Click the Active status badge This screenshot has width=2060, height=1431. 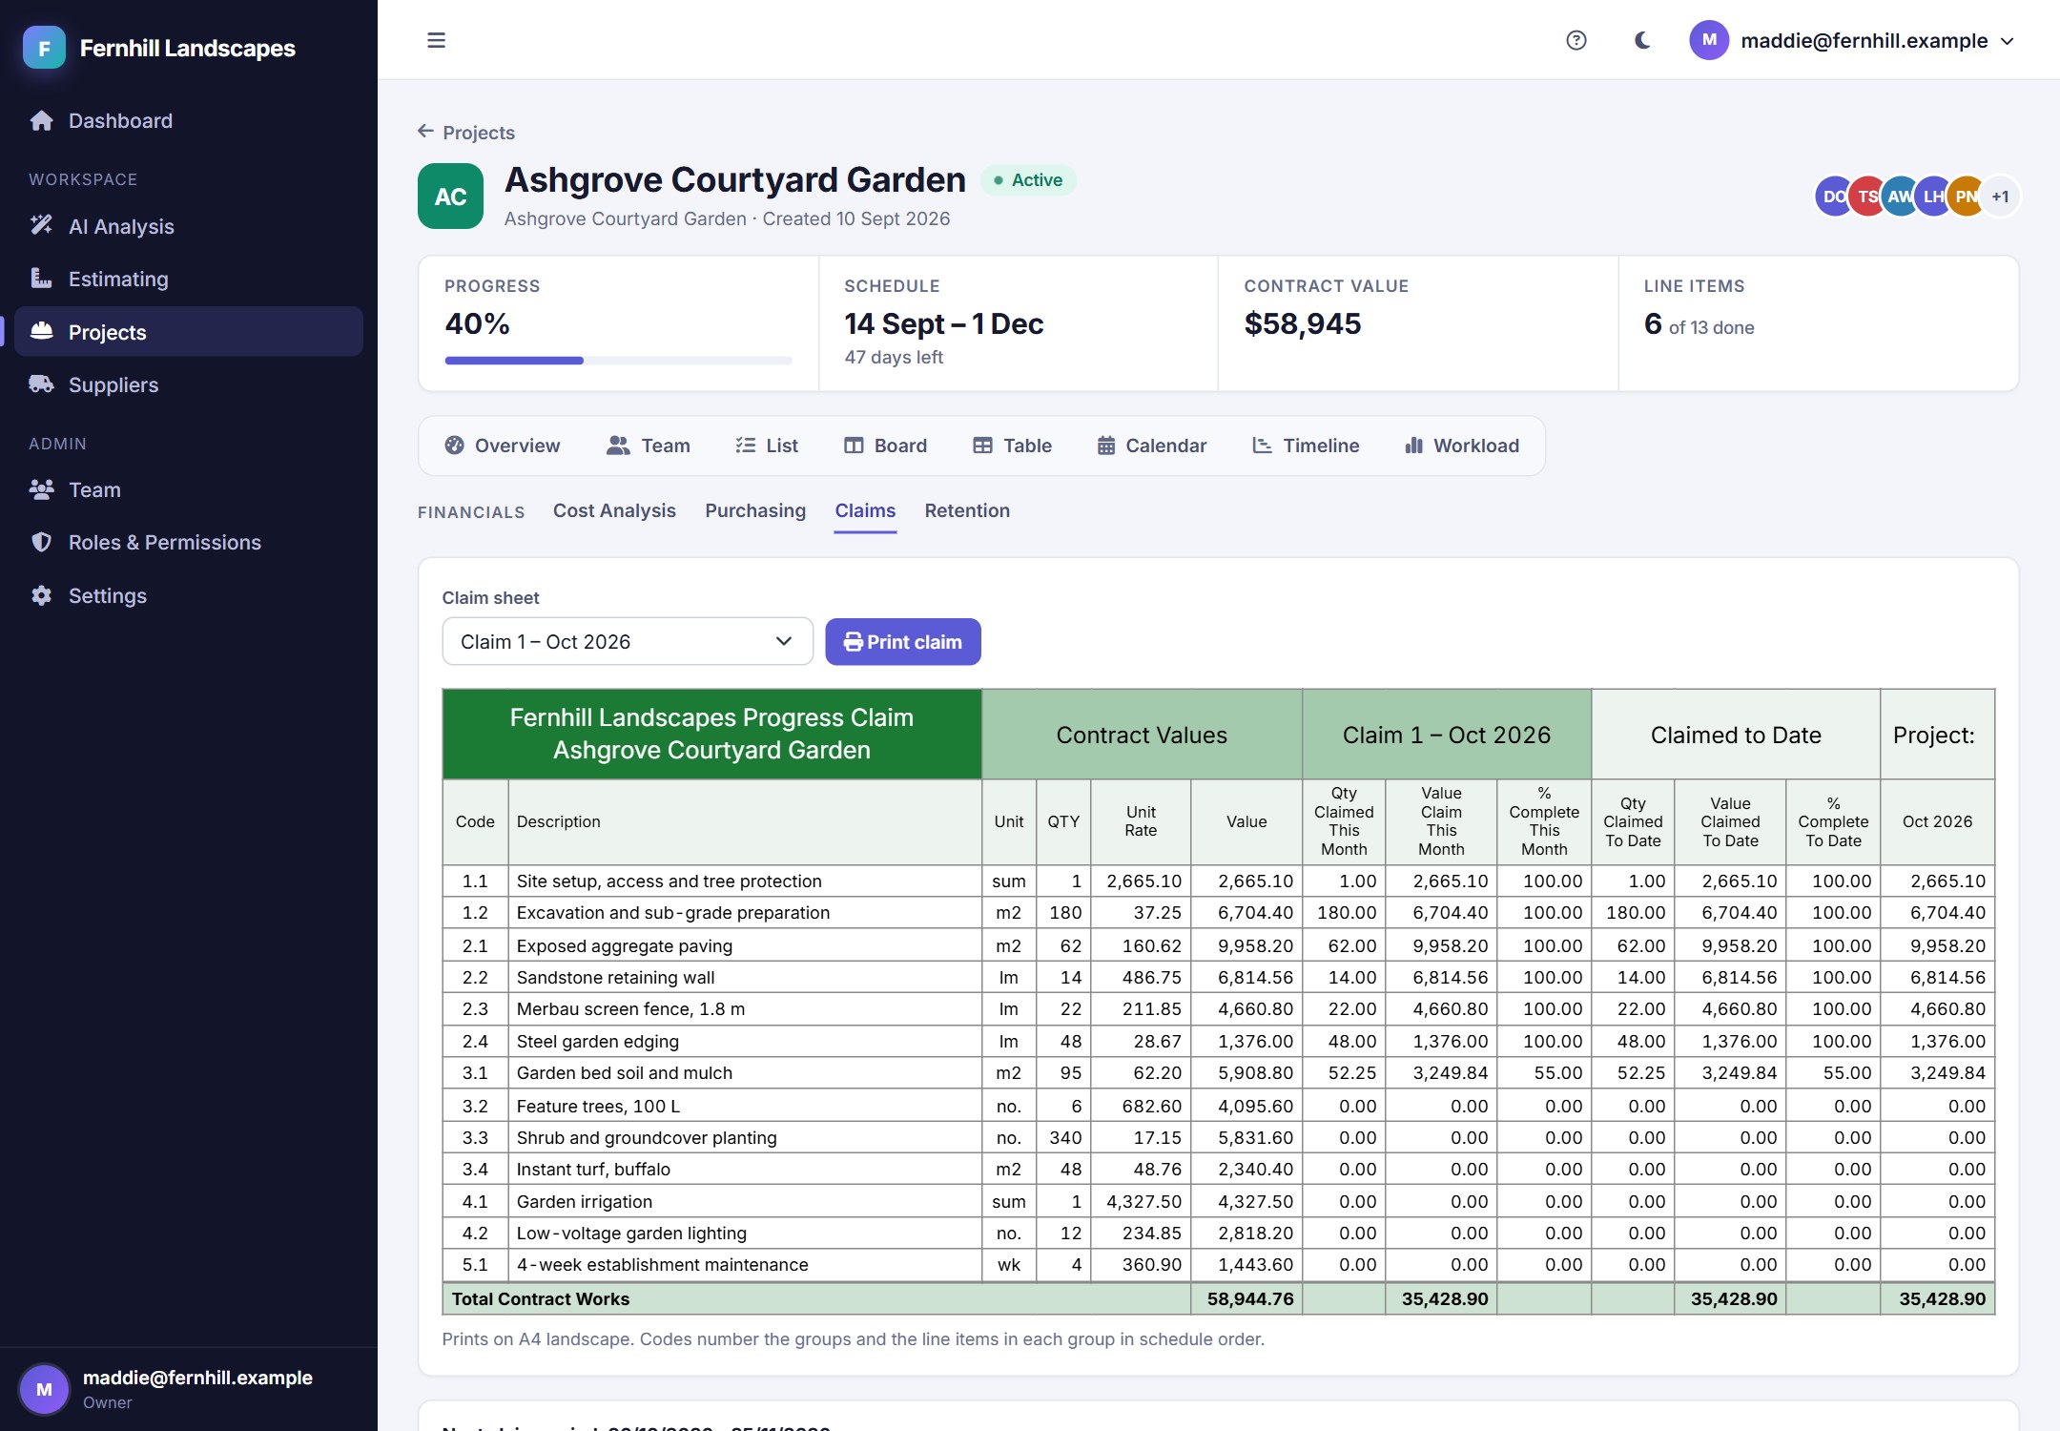tap(1028, 180)
